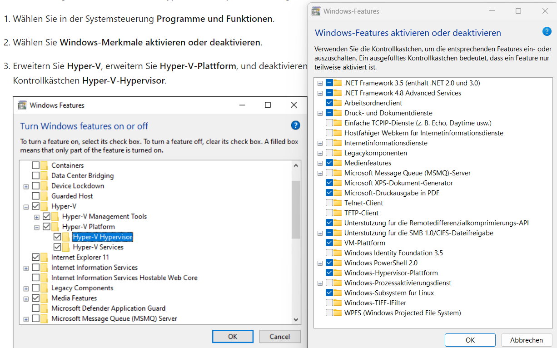Click the folder icon beside Microsoft Defender Application Guard

point(45,308)
